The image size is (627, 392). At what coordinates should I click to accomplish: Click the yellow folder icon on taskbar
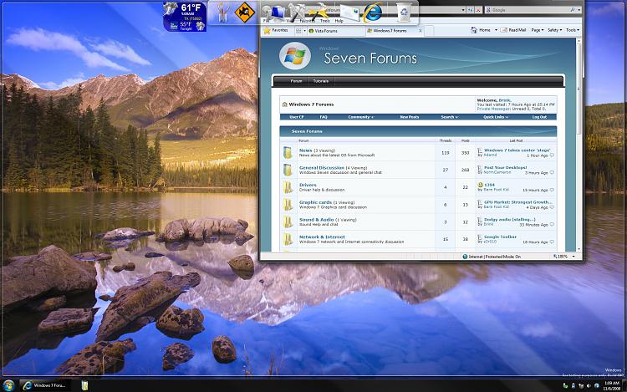(x=84, y=385)
